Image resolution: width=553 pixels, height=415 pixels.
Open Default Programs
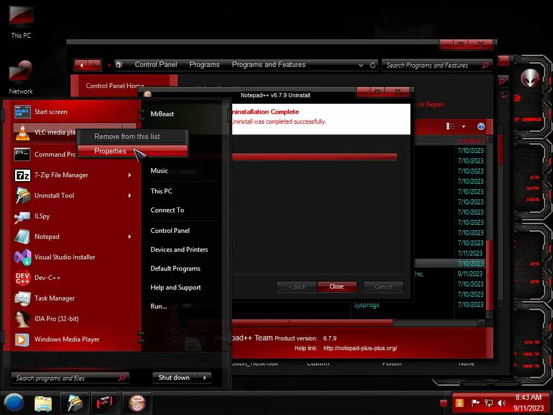[176, 269]
